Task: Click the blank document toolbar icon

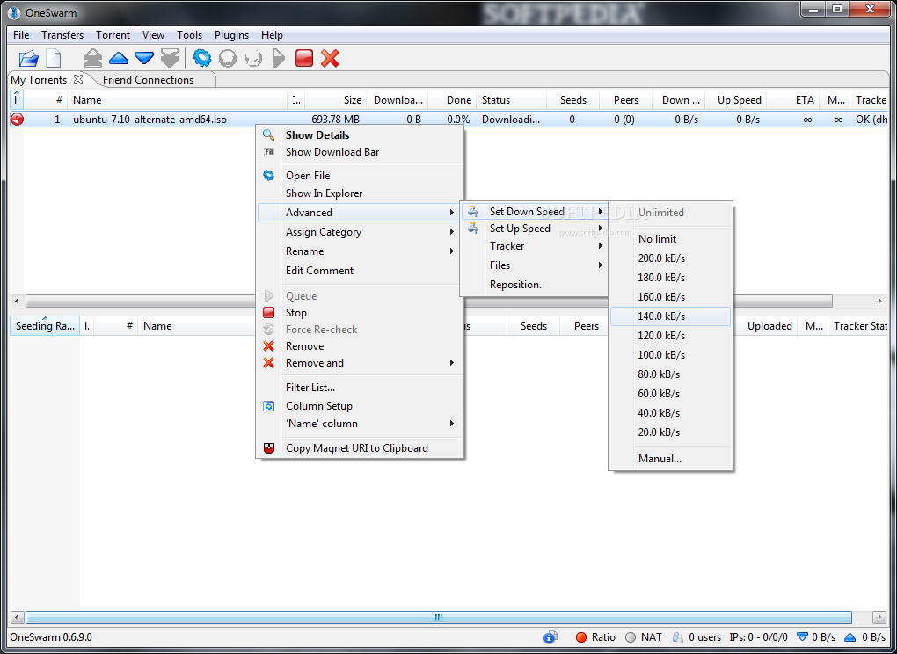Action: [53, 58]
